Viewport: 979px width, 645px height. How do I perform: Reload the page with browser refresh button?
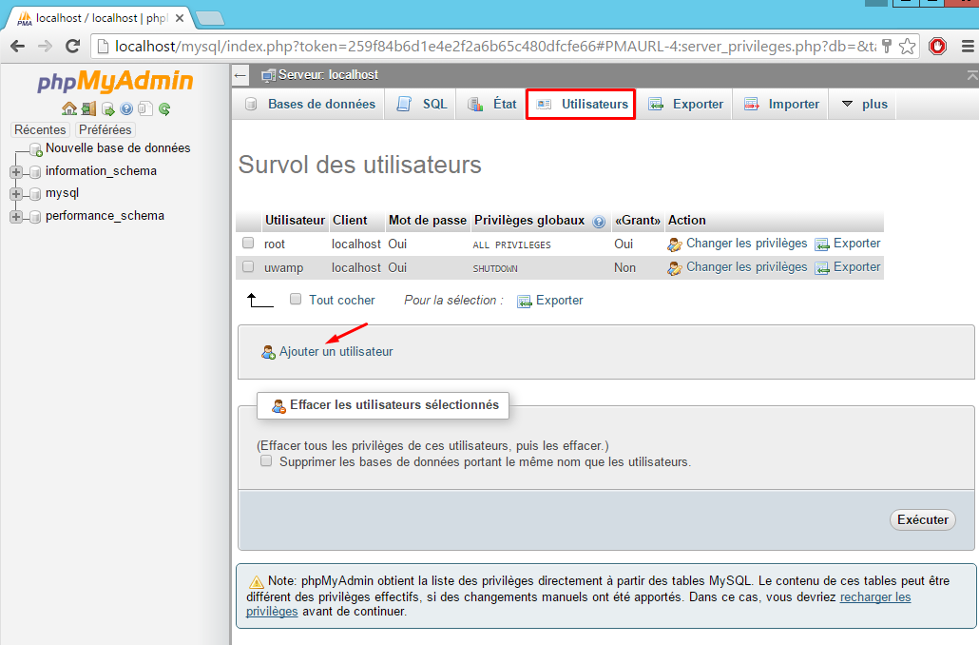point(73,47)
